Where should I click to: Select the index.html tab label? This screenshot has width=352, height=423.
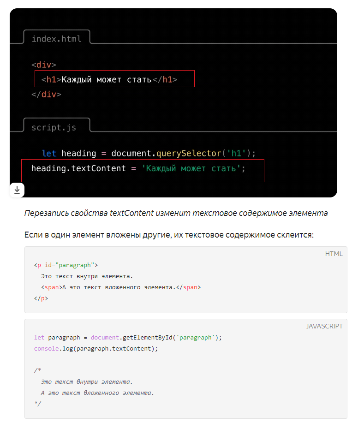[x=56, y=39]
